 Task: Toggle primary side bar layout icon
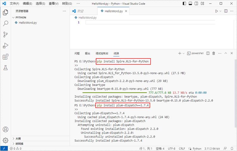click(185, 3)
